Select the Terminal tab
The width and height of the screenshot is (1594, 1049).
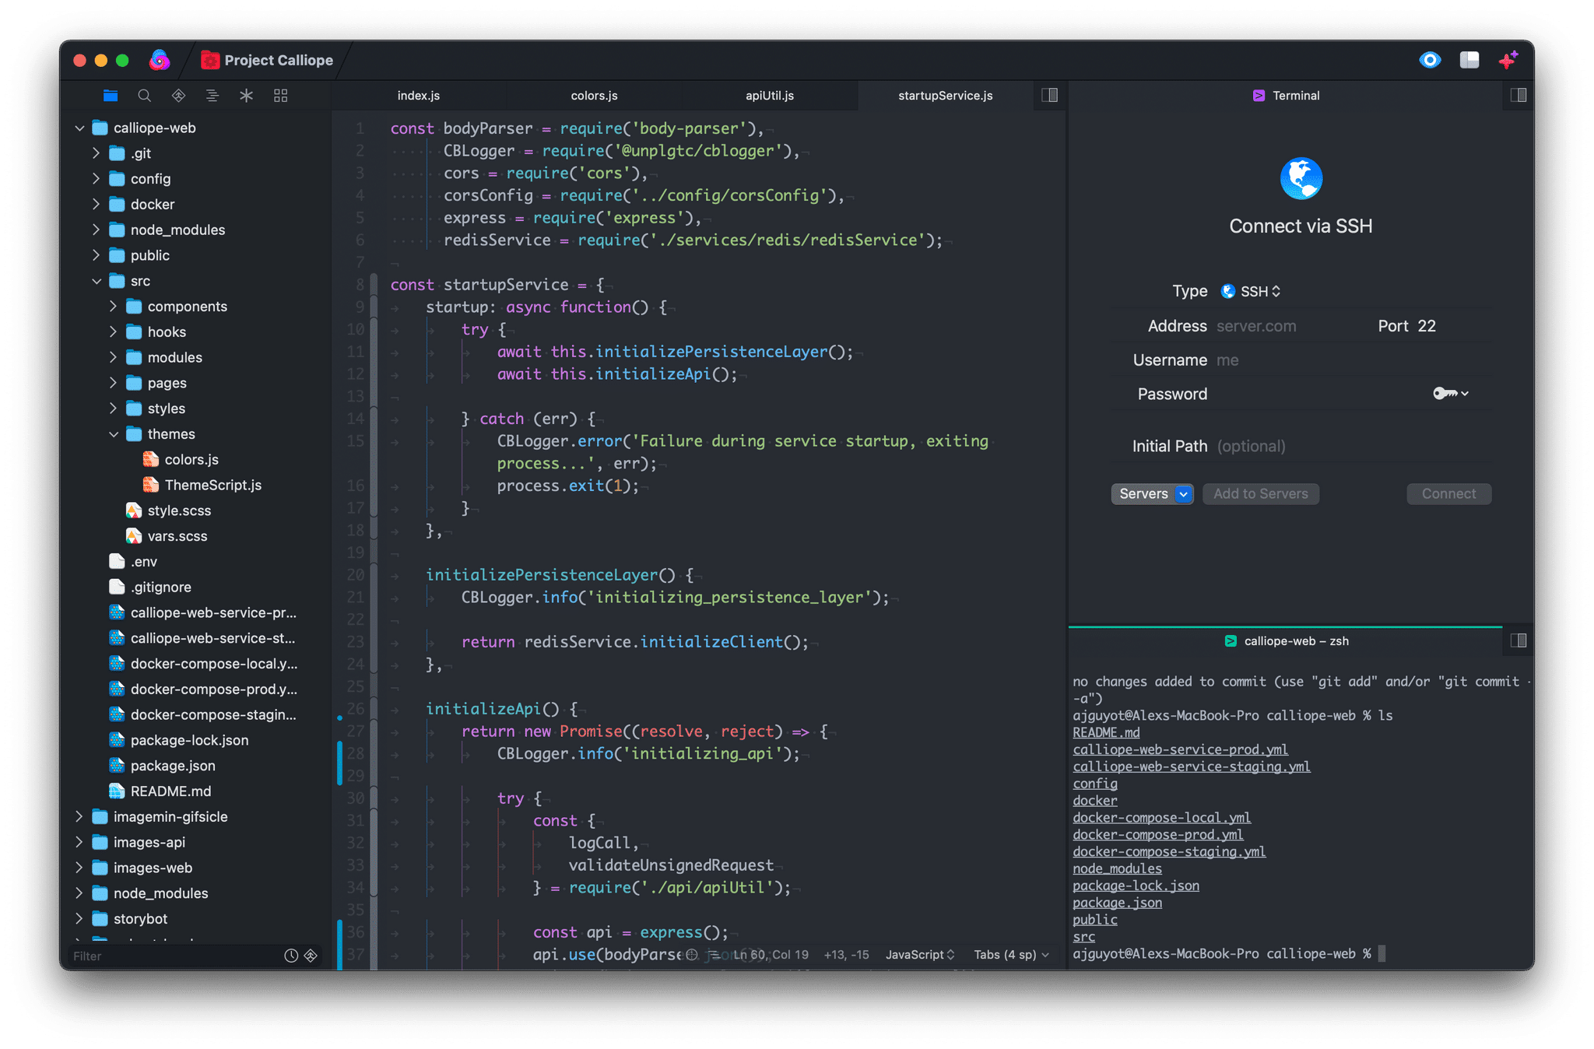pos(1286,95)
